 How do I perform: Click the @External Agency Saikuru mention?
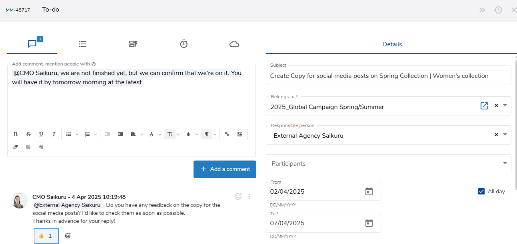(67, 205)
